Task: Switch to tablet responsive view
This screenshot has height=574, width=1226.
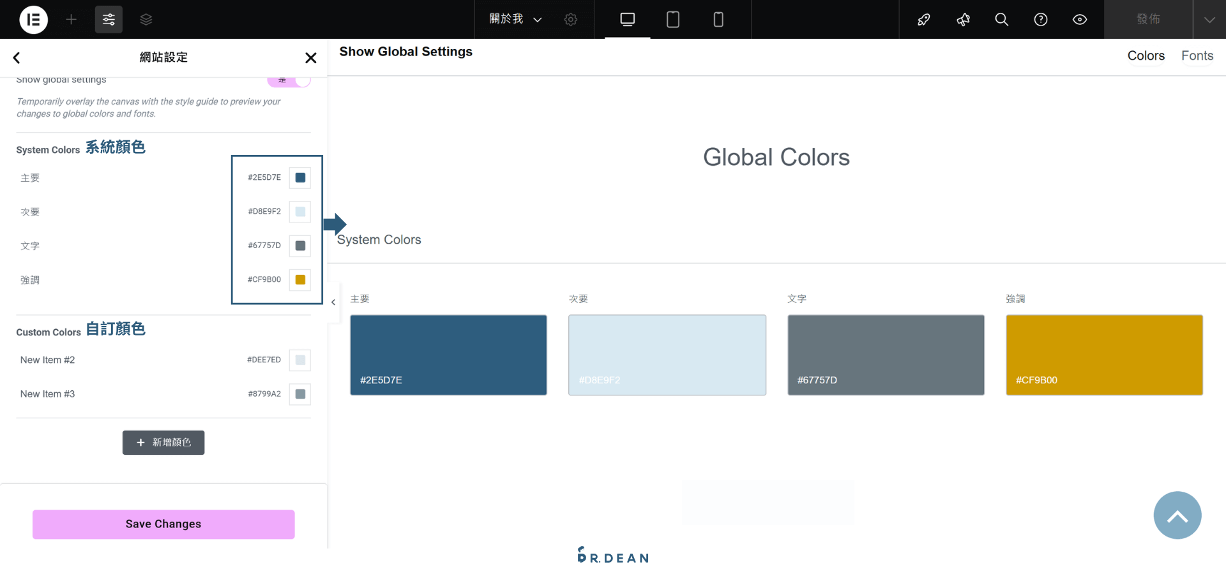Action: 672,19
